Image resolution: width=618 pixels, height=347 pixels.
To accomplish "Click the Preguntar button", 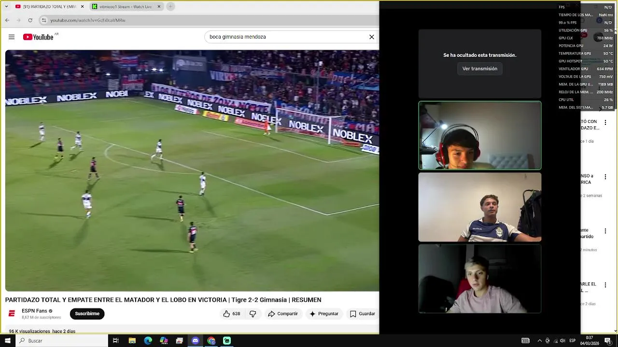I will (323, 314).
